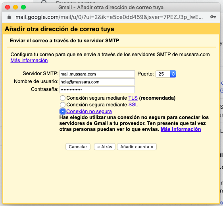Select the Conexión no segura radio button
The image size is (223, 206).
[x=63, y=112]
